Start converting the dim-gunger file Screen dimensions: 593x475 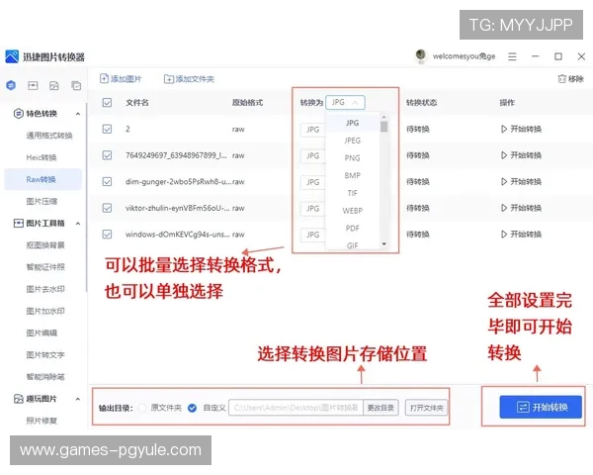(521, 182)
